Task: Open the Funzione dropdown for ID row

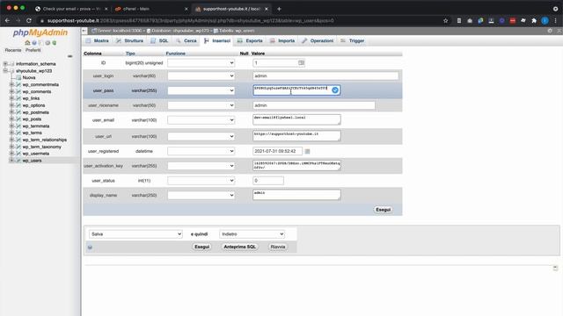Action: click(x=201, y=62)
